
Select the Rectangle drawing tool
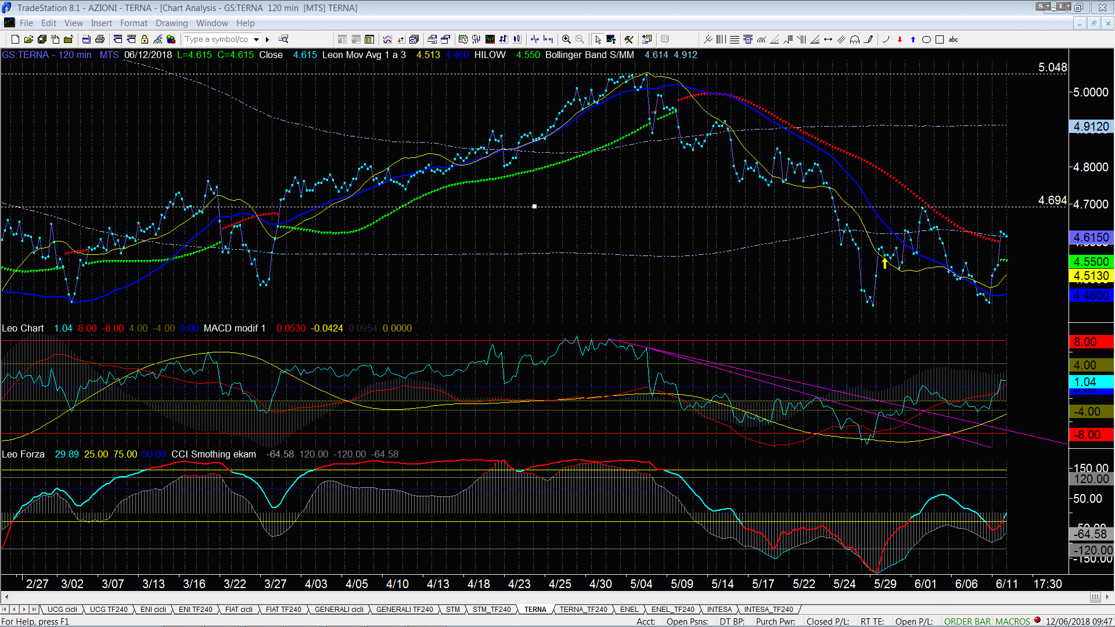(x=940, y=39)
